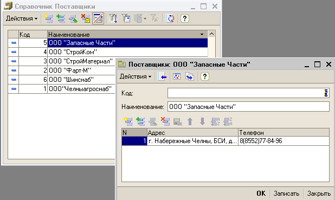This screenshot has height=200, width=335.
Task: Select row ООО "Запасные Части" in list
Action: point(108,43)
